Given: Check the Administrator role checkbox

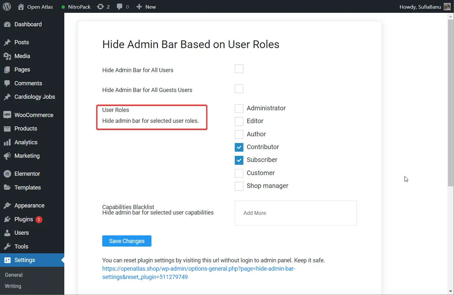Looking at the screenshot, I should 239,108.
